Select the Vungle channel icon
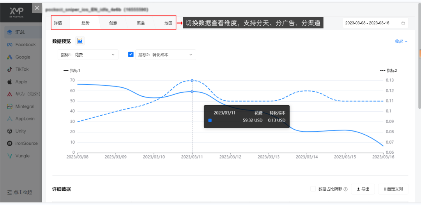 (10, 156)
